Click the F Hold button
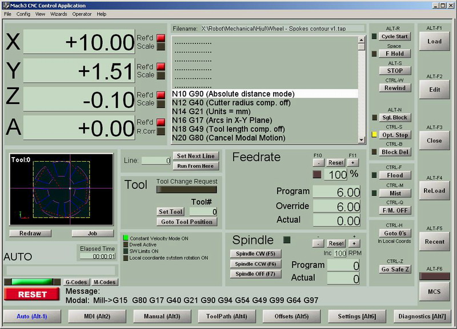Screen dimensions: 457x329 395,54
